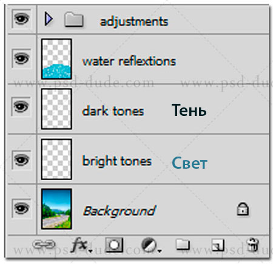
Task: Select the bright tones layer name
Action: pyautogui.click(x=117, y=161)
